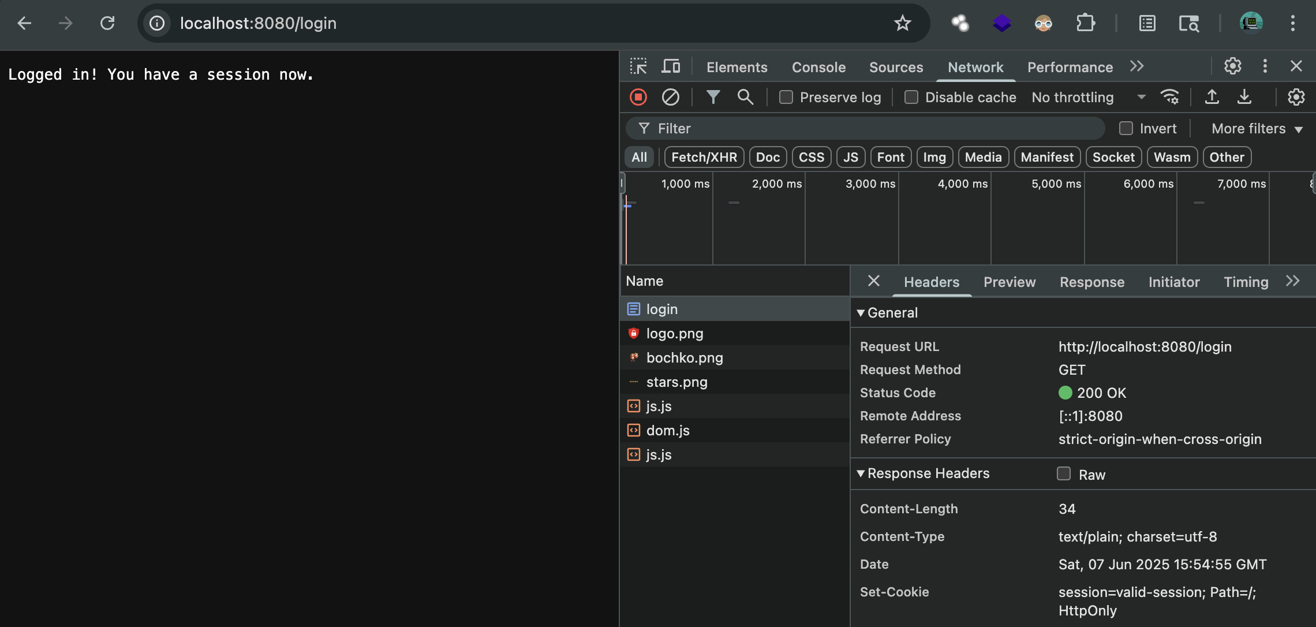
Task: Go forward in browser history
Action: click(x=66, y=23)
